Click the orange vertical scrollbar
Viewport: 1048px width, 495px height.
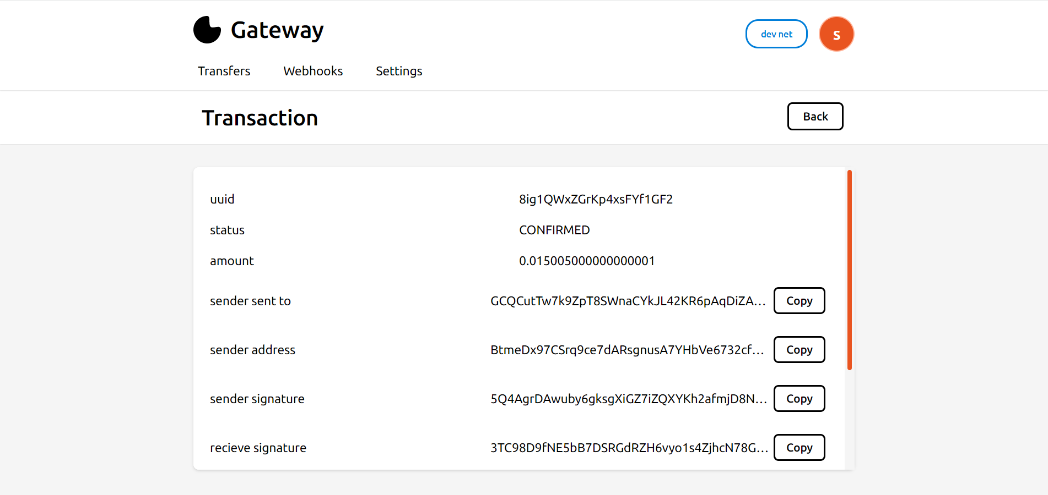click(850, 269)
